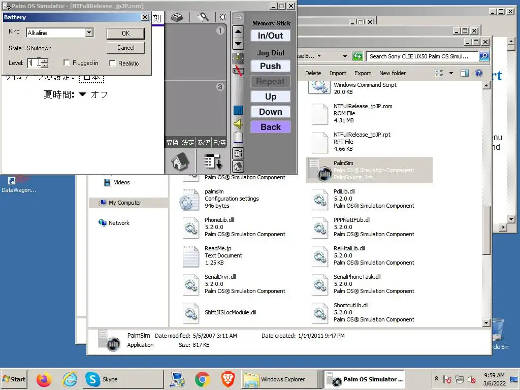The image size is (520, 390).
Task: Open Brave browser from the taskbar
Action: point(228,379)
